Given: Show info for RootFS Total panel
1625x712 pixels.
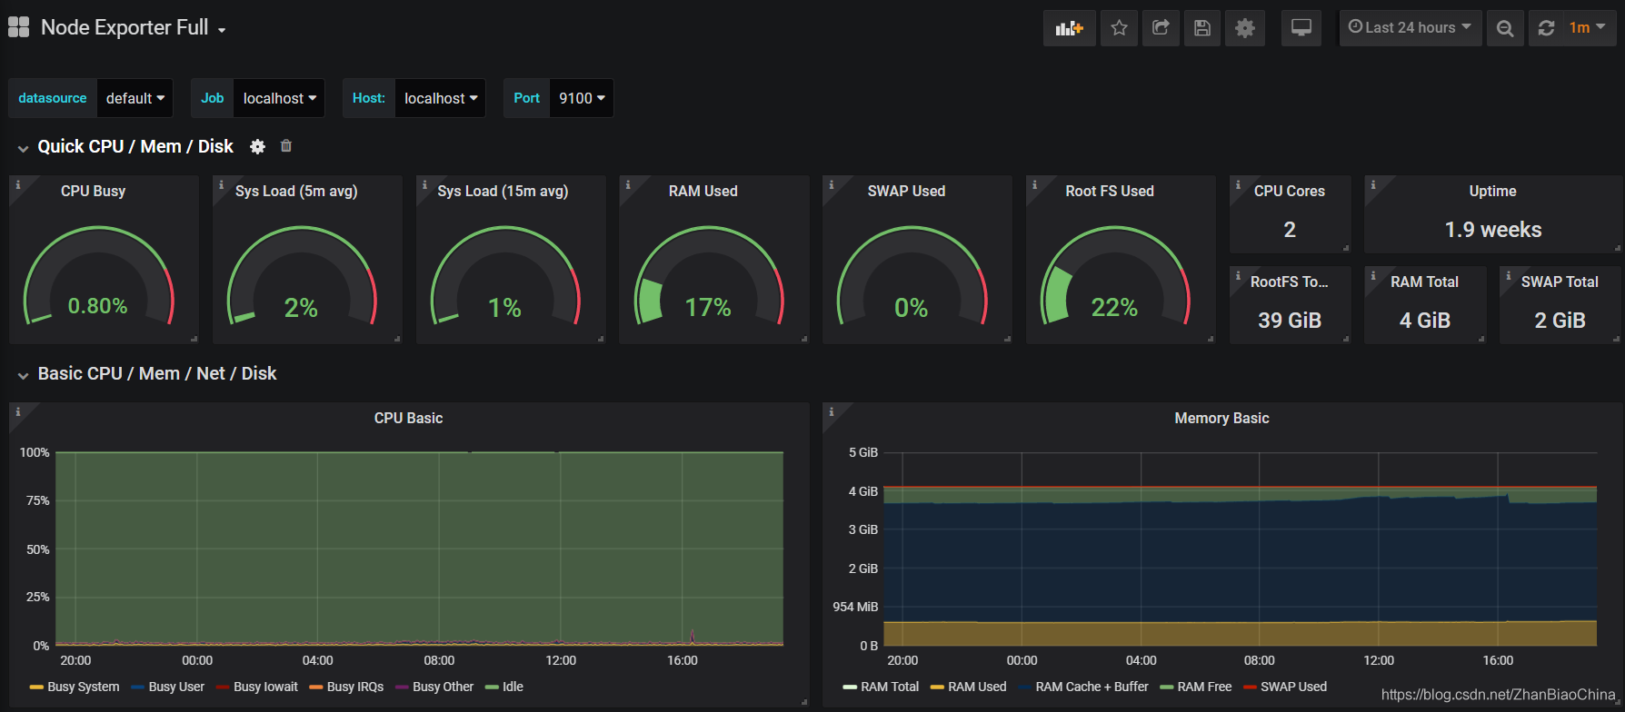Looking at the screenshot, I should (1238, 275).
